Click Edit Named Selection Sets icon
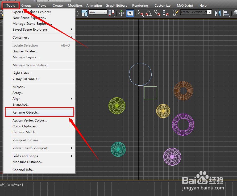Viewport: 237px width, 196px height. click(175, 13)
